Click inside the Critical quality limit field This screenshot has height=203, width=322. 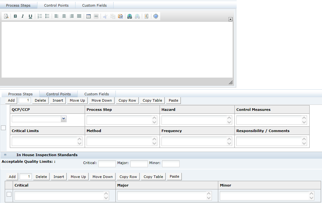click(x=107, y=163)
